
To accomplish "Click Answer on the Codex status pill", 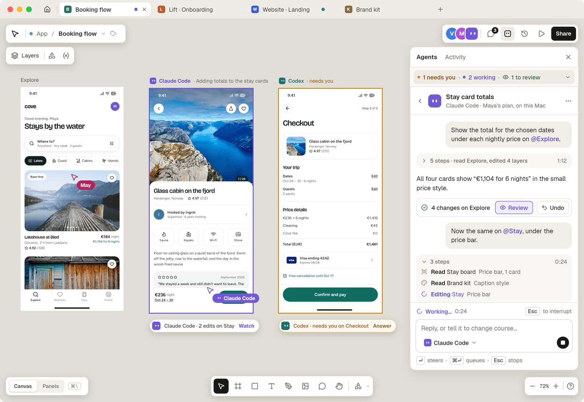I will [382, 326].
